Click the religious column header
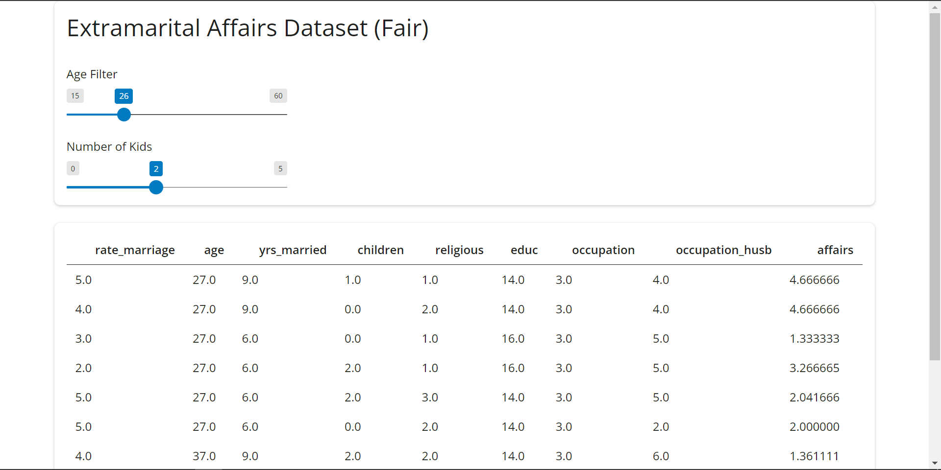The image size is (941, 470). coord(459,250)
